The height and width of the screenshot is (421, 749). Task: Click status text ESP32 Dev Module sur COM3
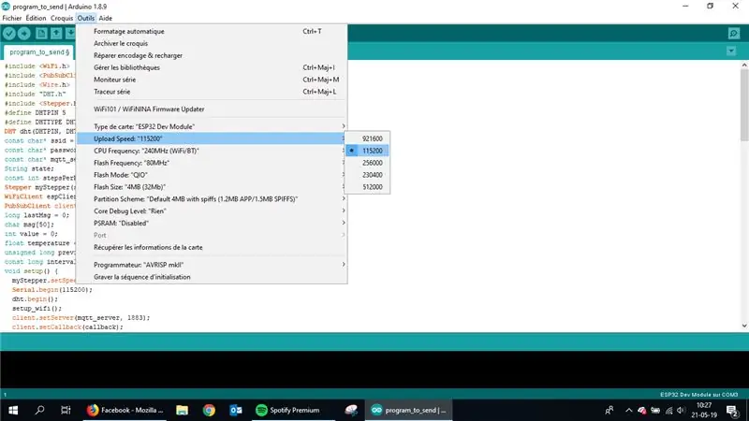(x=698, y=395)
